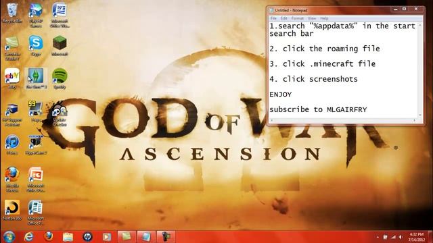This screenshot has height=243, width=433.
Task: Open the iTunes desktop shortcut
Action: tap(12, 144)
